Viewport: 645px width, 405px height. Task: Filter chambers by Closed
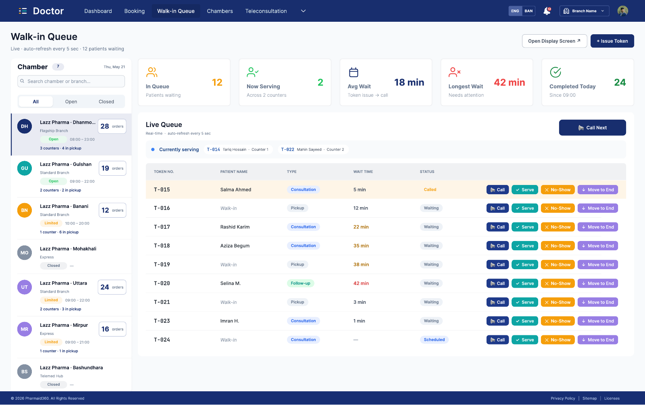(106, 102)
